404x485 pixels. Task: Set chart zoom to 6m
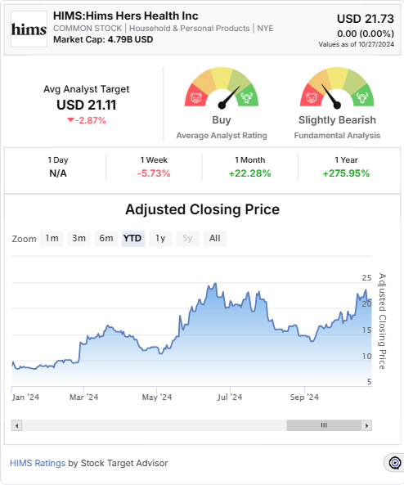pos(106,239)
